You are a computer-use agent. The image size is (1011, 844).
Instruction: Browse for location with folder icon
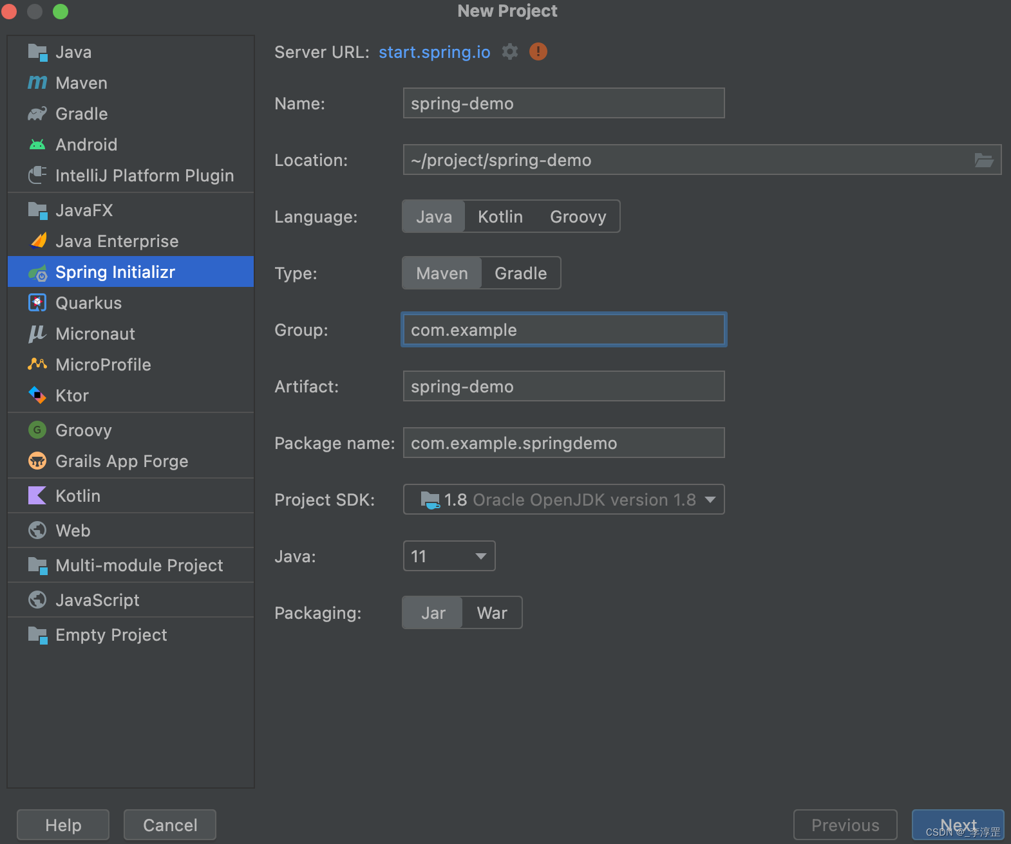tap(984, 160)
